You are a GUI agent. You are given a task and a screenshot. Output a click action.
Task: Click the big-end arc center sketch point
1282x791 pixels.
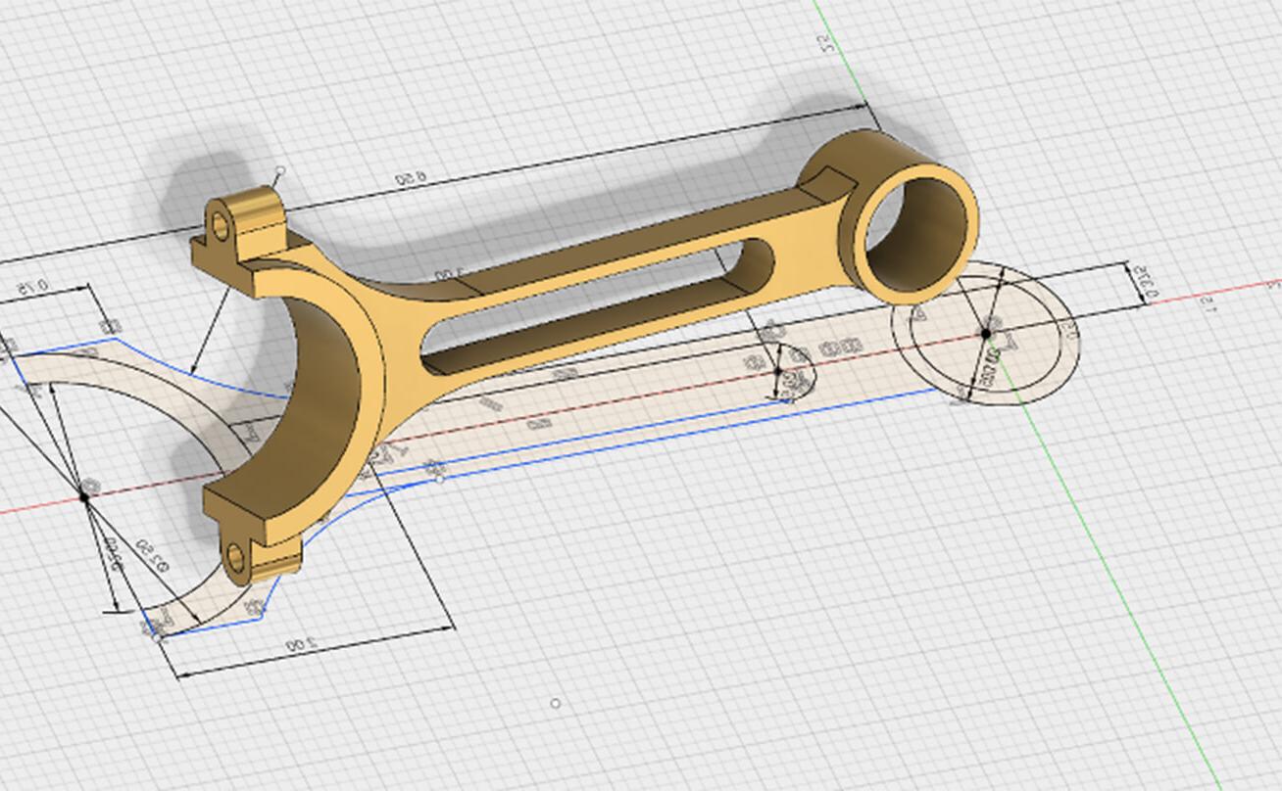pos(84,497)
